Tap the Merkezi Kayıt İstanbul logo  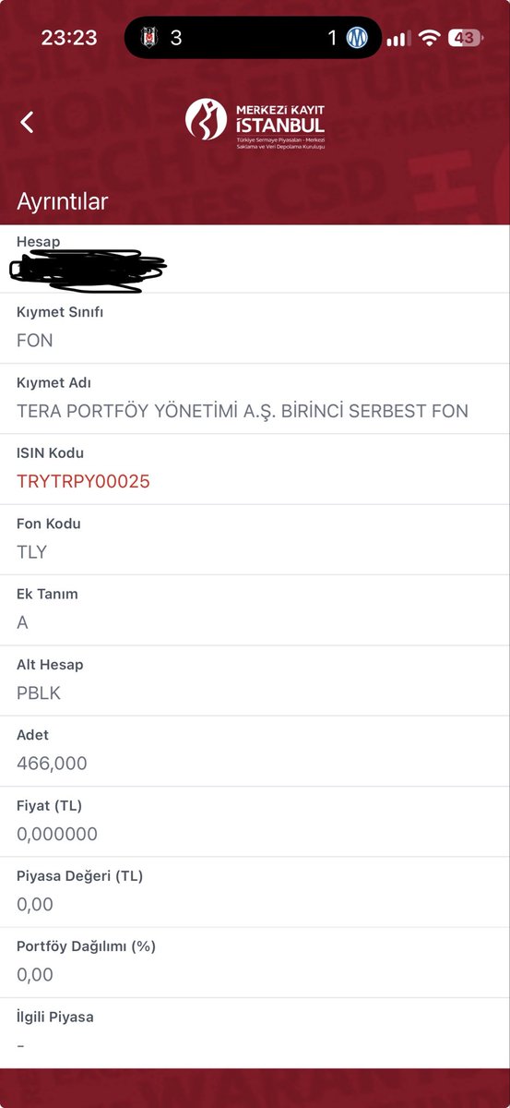pos(255,123)
